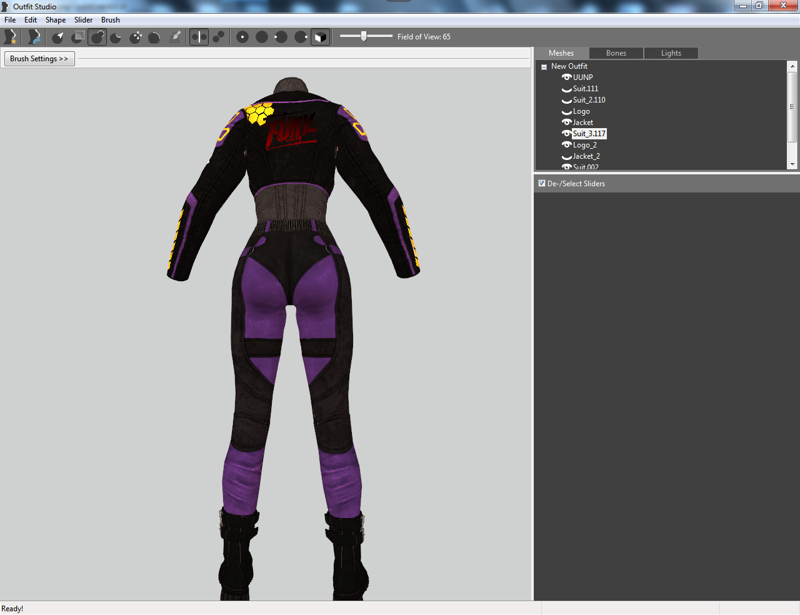Screen dimensions: 800x615
Task: Activate the Inflate brush tool
Action: (97, 37)
